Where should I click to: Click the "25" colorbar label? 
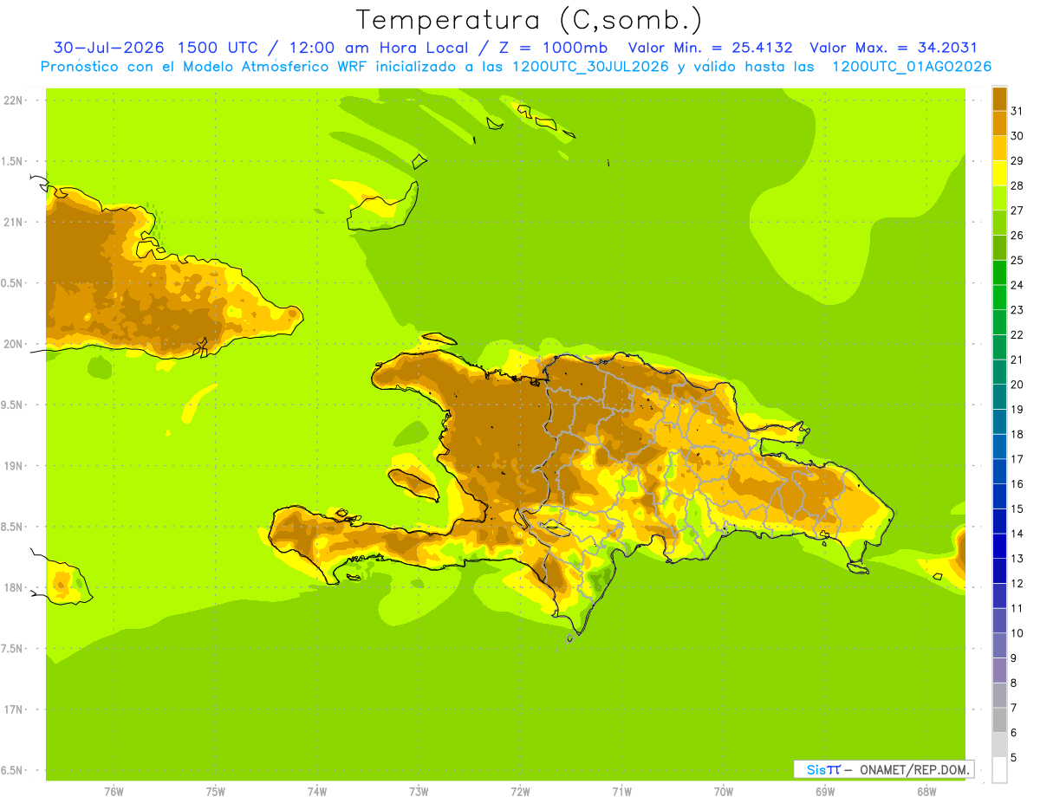pos(1017,260)
